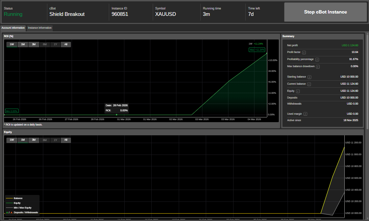Select the Account information tab
This screenshot has height=221, width=369.
click(13, 28)
